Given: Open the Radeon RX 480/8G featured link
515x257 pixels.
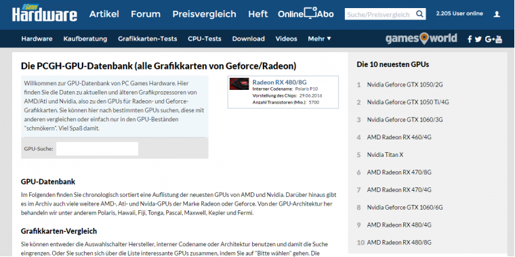Looking at the screenshot, I should pyautogui.click(x=279, y=82).
